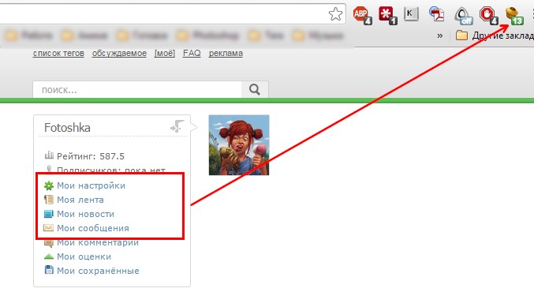Click the magnifier search button
The width and height of the screenshot is (534, 292).
(x=255, y=90)
